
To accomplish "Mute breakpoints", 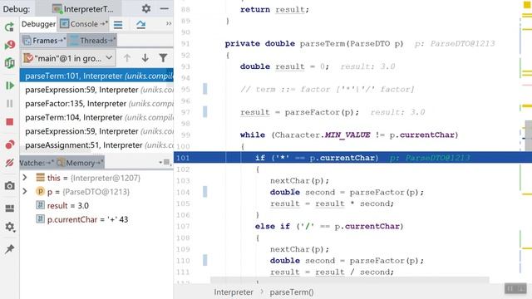I will pos(9,163).
